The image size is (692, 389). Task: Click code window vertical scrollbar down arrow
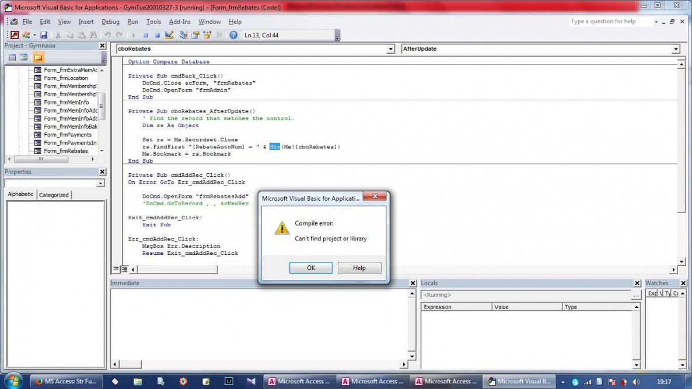pyautogui.click(x=681, y=261)
